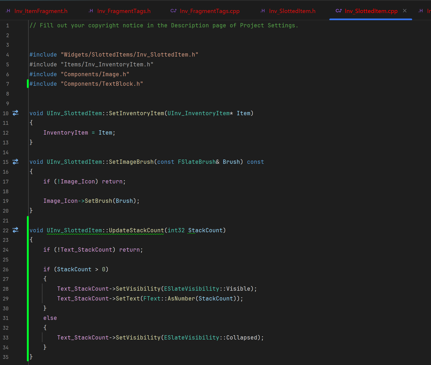Click the switch header/source gutter icon for SetInventoryItem
The image size is (431, 365).
point(16,113)
